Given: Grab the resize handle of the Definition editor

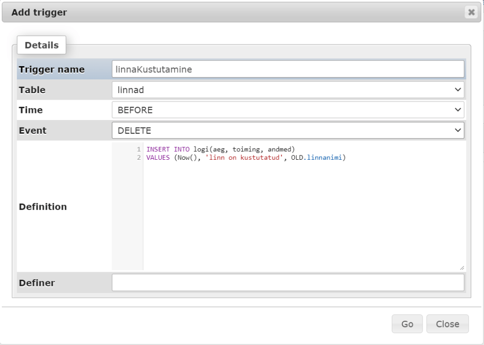Looking at the screenshot, I should pos(461,267).
